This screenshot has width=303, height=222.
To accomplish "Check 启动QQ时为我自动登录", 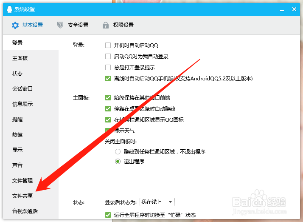I will coord(108,57).
